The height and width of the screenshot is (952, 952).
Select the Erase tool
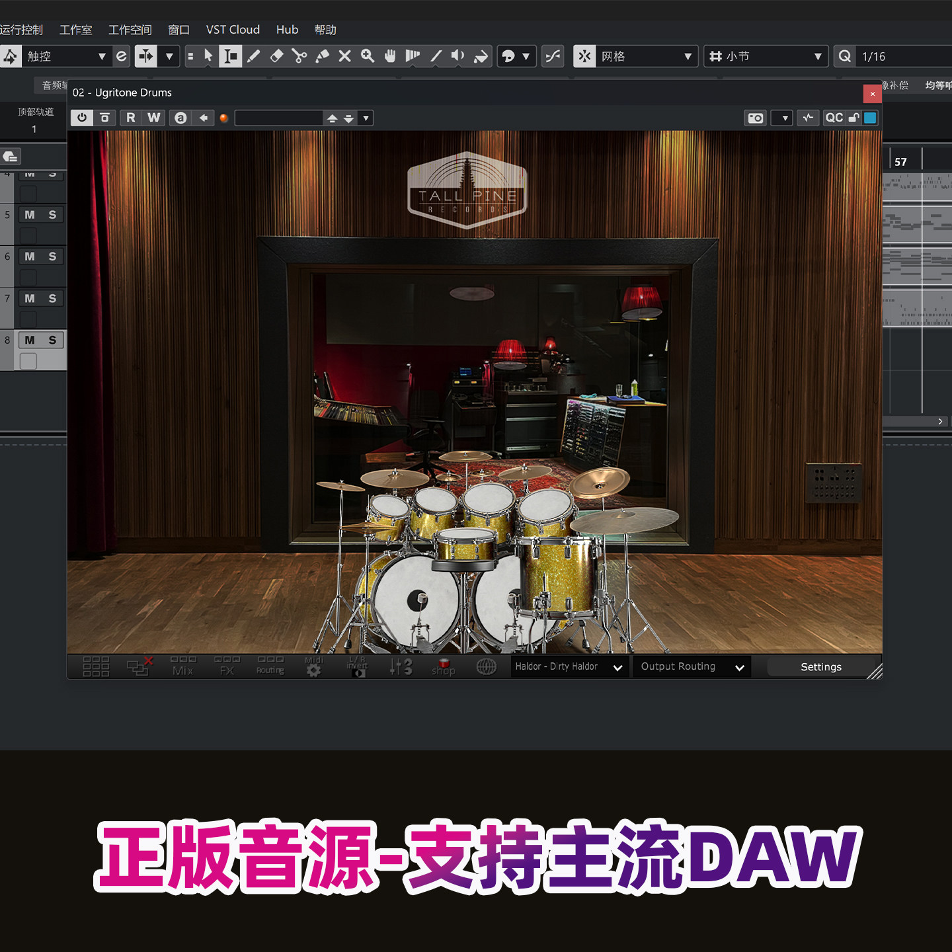coord(276,56)
